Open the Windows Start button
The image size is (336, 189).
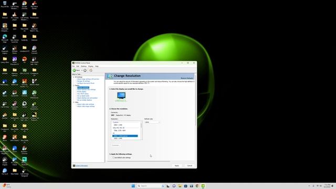coord(133,186)
